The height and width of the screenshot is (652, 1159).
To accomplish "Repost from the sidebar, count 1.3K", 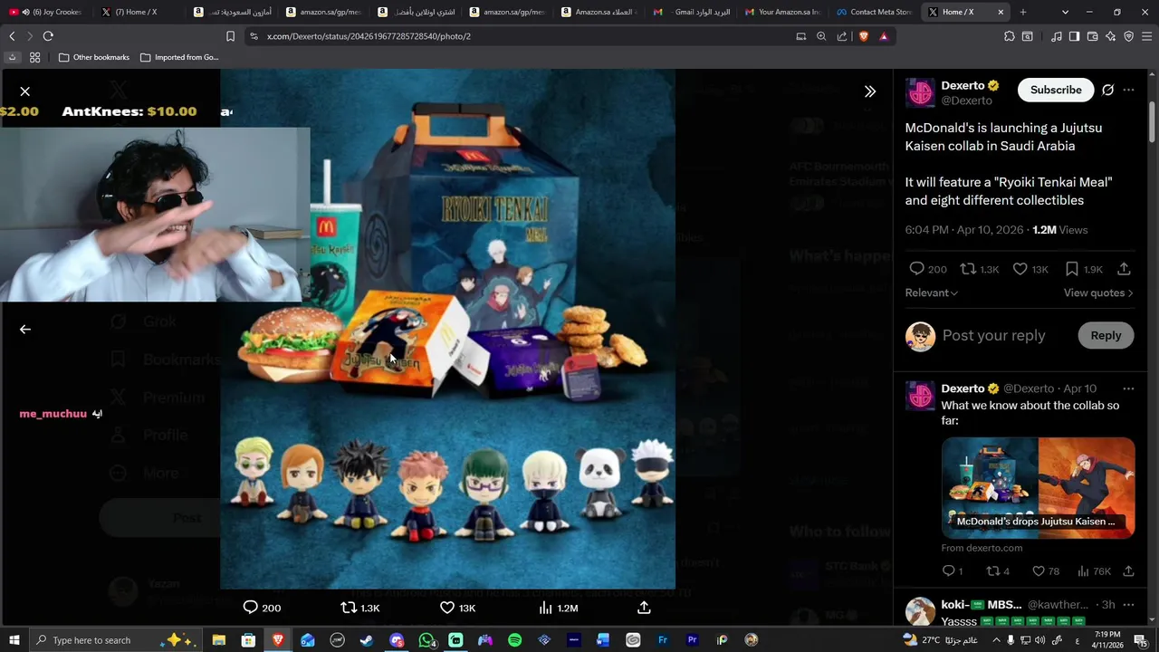I will tap(979, 269).
